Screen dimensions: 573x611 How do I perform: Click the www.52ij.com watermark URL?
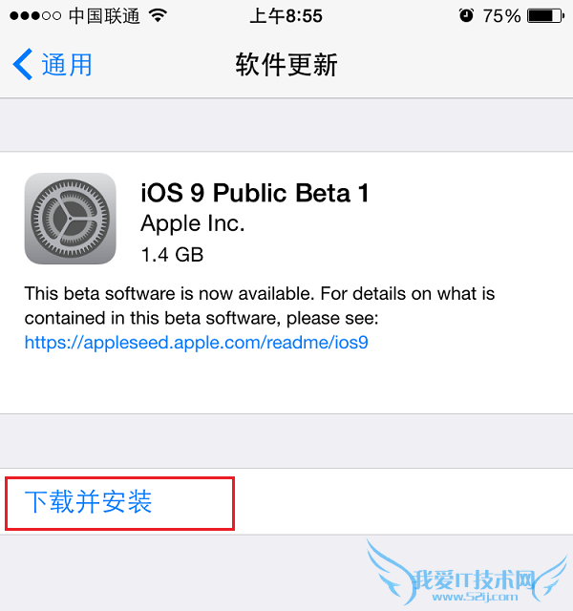(x=475, y=597)
